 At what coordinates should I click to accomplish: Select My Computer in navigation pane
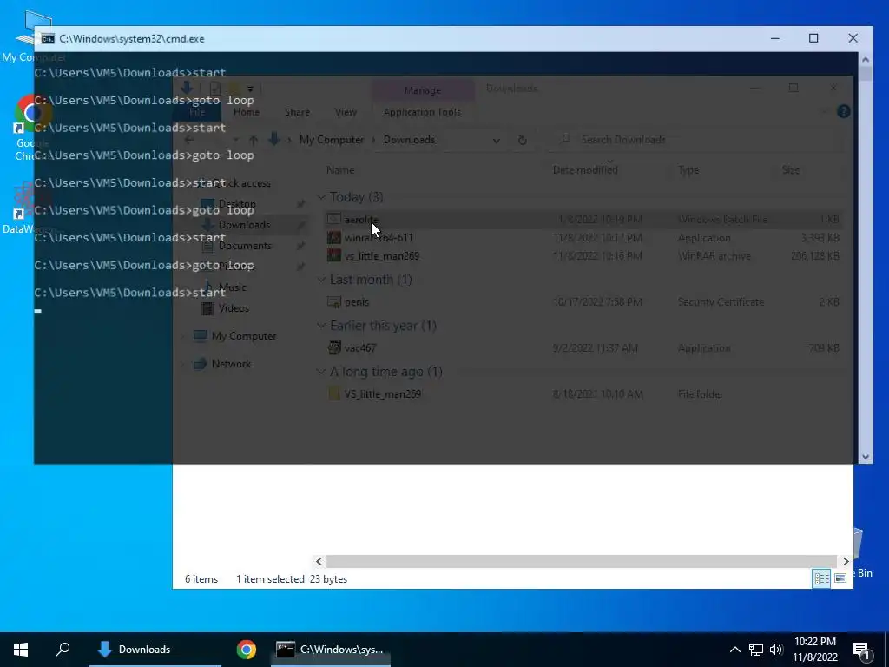point(244,336)
